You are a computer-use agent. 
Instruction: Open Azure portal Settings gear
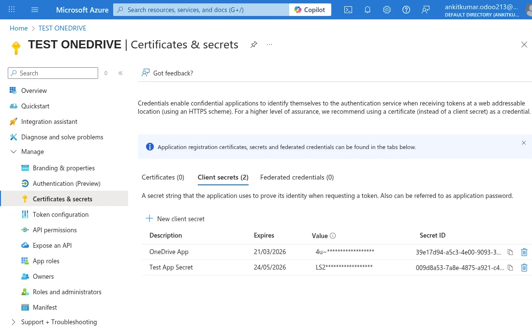386,9
